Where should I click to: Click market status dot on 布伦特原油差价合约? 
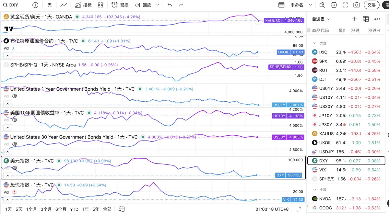[83, 41]
